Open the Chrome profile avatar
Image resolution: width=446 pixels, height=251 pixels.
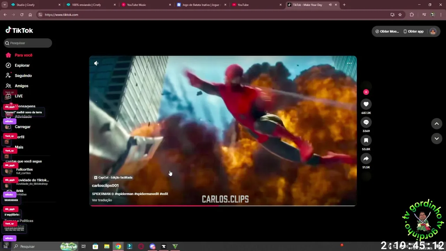tap(432, 15)
